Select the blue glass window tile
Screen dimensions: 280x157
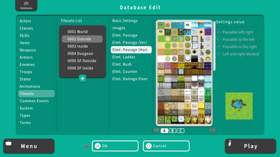(181, 72)
